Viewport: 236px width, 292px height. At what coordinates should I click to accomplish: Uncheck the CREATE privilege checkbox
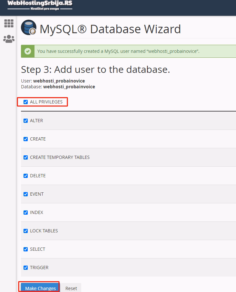click(x=26, y=139)
